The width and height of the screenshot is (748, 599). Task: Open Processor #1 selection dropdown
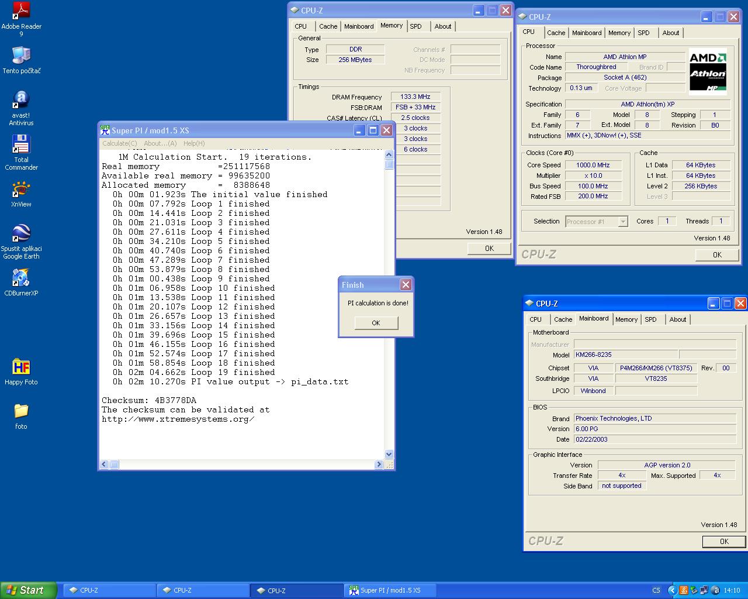(597, 222)
